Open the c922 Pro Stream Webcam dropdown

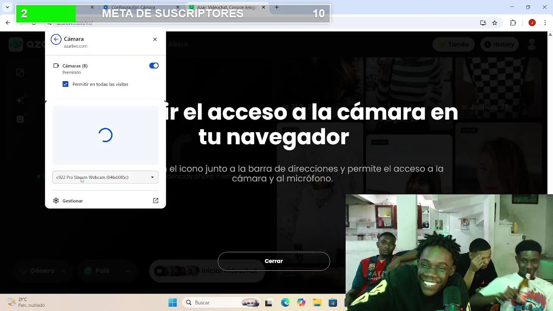(x=105, y=177)
